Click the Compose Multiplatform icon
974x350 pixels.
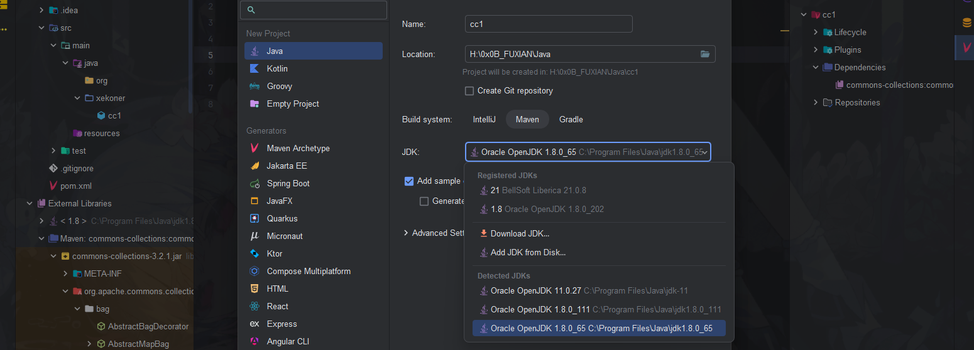[x=254, y=271]
